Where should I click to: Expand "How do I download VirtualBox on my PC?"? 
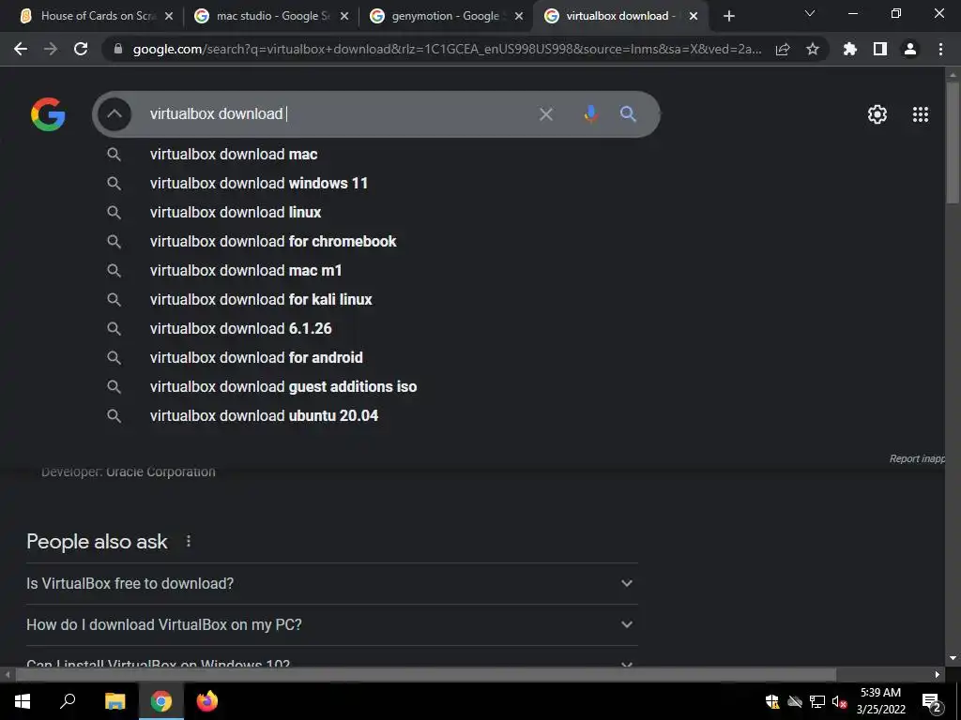coord(332,624)
